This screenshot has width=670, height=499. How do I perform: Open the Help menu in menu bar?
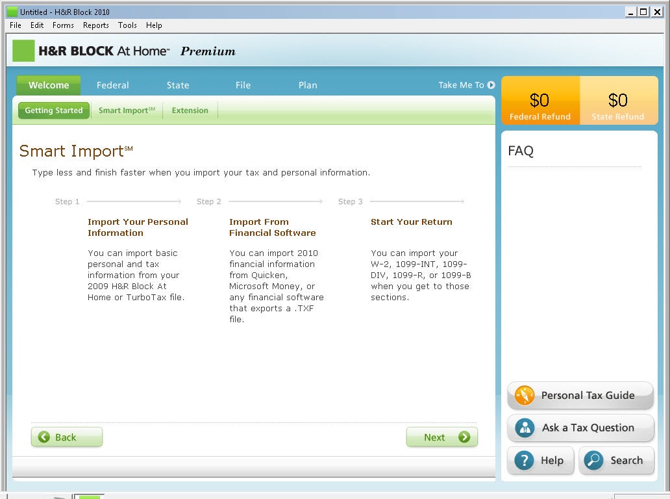(x=154, y=25)
